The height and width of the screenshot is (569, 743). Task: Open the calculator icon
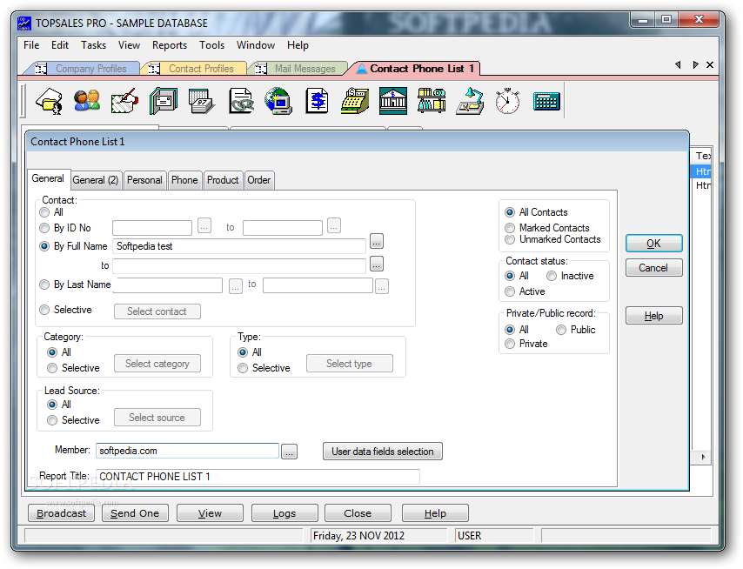(x=546, y=102)
